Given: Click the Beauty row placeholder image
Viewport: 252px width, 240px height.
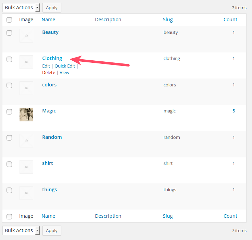Looking at the screenshot, I should click(x=26, y=36).
